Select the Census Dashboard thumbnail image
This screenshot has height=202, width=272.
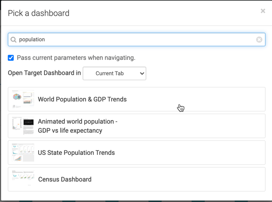23,179
